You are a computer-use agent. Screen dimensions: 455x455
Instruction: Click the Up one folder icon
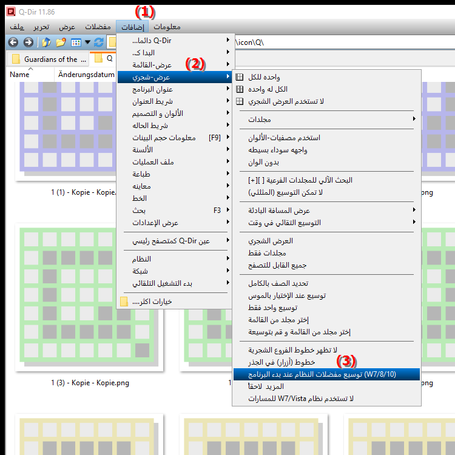pos(46,42)
